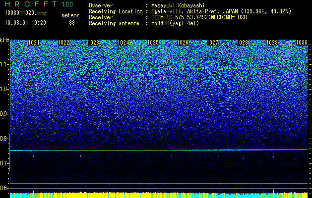Click the 0.7 frequency axis label
The width and height of the screenshot is (312, 198).
(x=3, y=163)
